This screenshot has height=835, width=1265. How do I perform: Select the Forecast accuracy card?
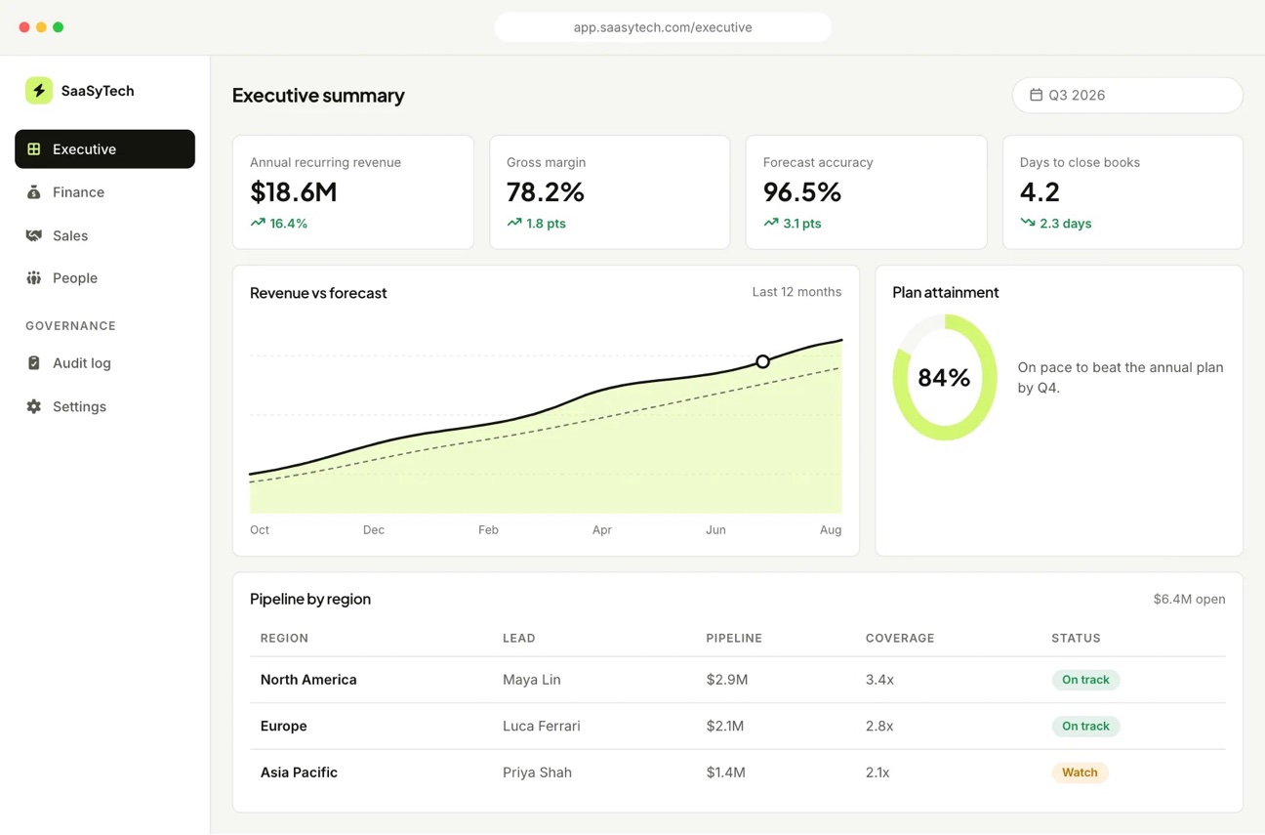click(866, 192)
